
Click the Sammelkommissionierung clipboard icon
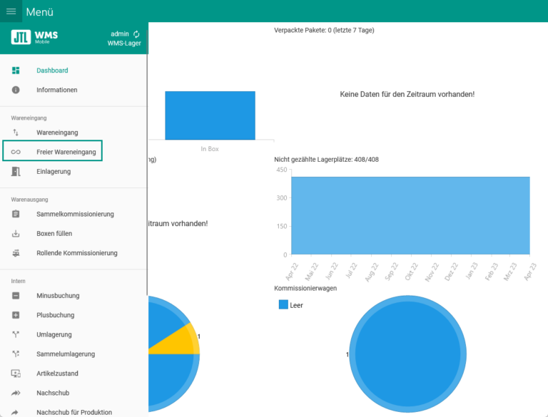(16, 214)
